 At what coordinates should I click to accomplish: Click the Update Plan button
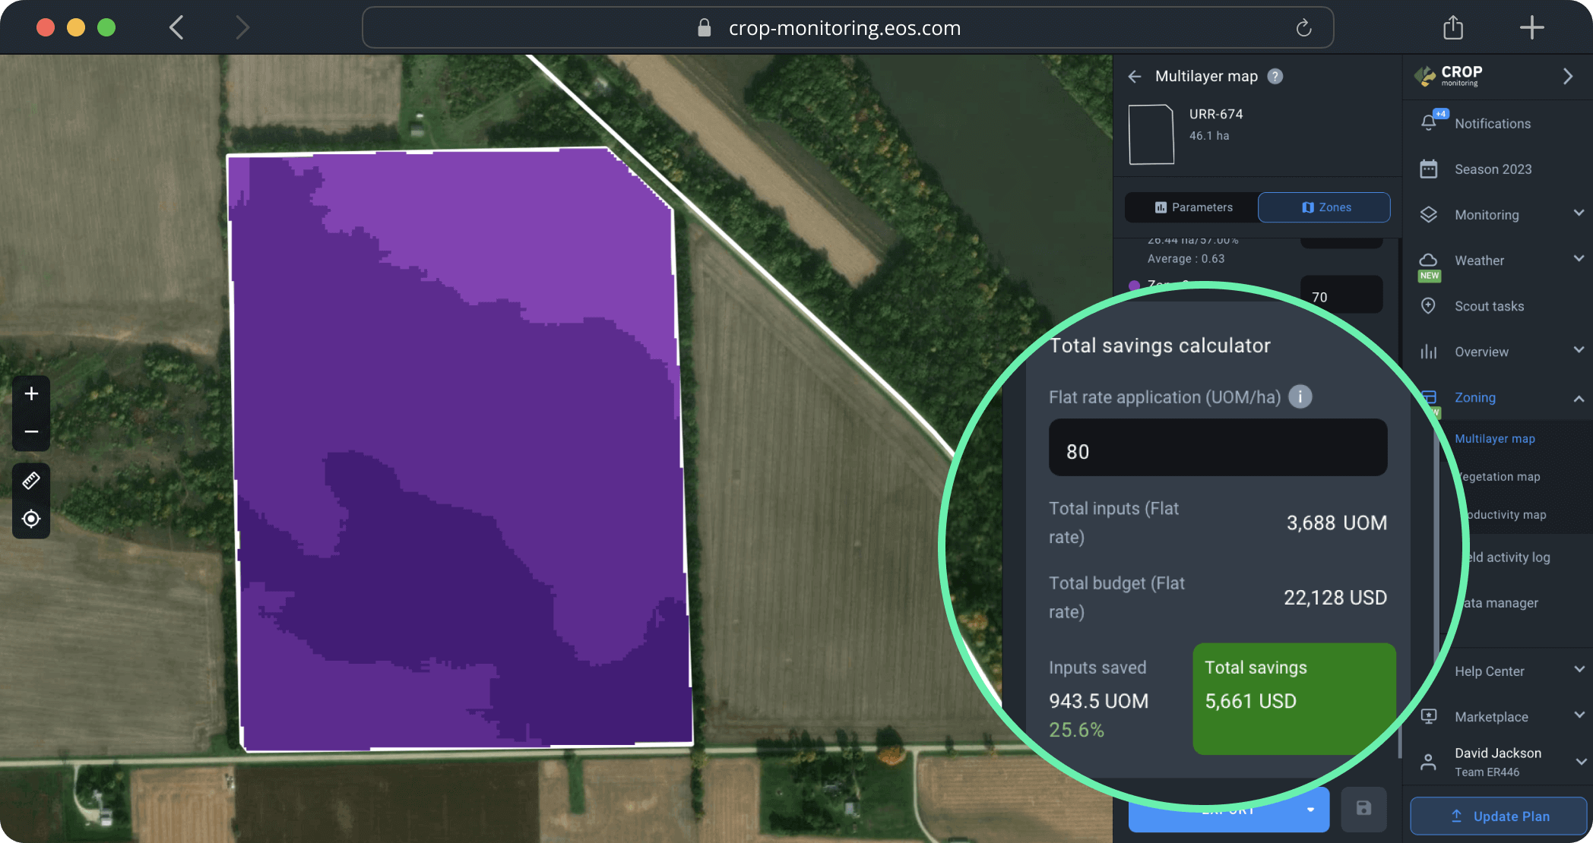click(1498, 816)
